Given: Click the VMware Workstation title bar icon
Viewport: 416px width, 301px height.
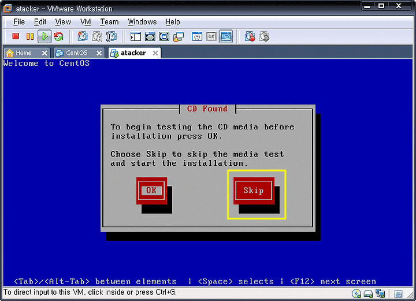Looking at the screenshot, I should coord(8,9).
